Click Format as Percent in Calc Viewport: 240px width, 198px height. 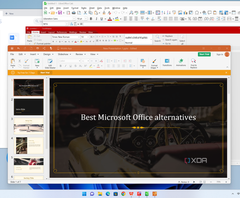coord(189,18)
